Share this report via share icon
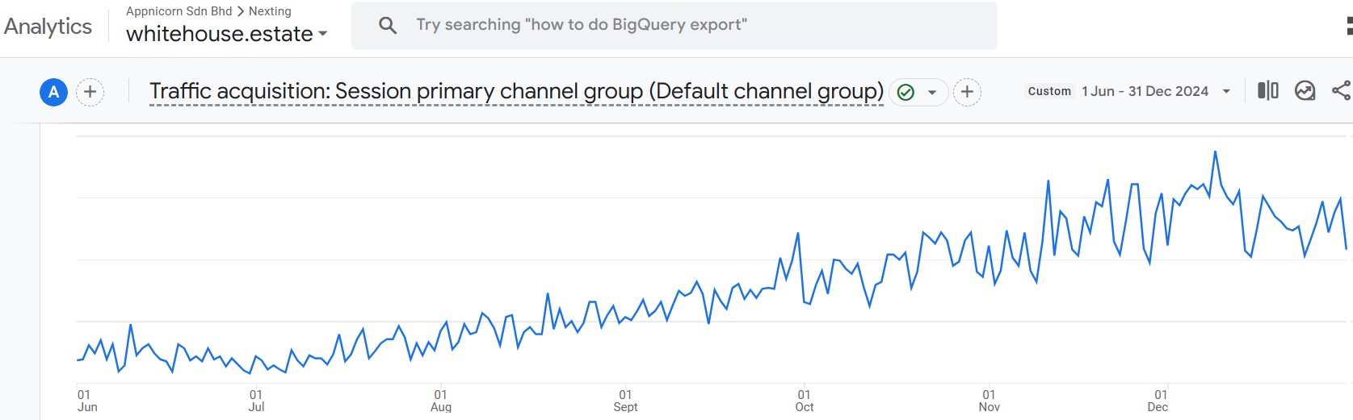The width and height of the screenshot is (1353, 420). tap(1341, 91)
